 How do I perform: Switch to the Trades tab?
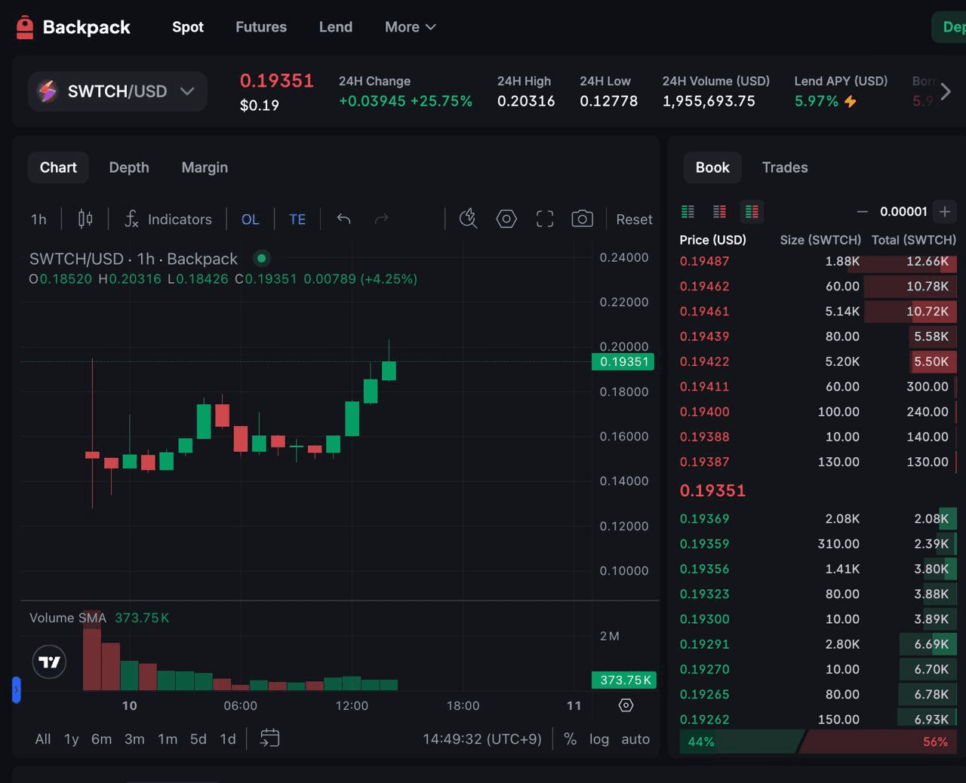pyautogui.click(x=785, y=167)
